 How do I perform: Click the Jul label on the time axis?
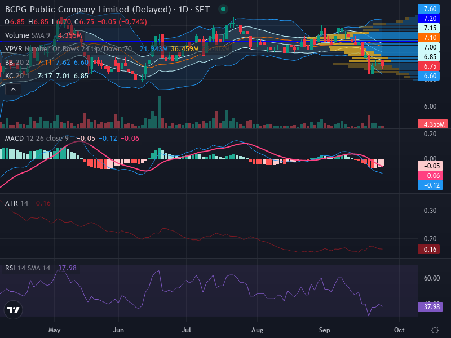pos(186,330)
